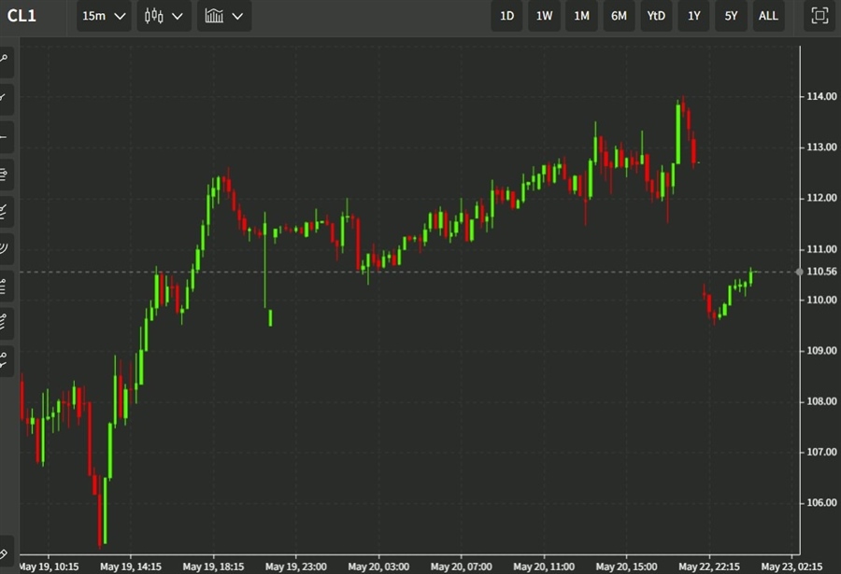Click the 5Y range button
Image resolution: width=841 pixels, height=574 pixels.
731,16
